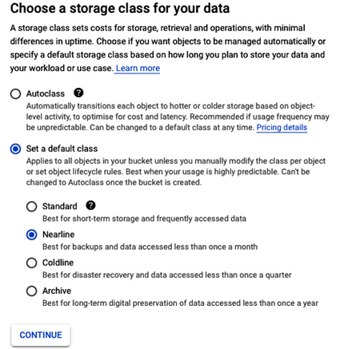
Task: Click the Set a default class label
Action: click(x=62, y=149)
